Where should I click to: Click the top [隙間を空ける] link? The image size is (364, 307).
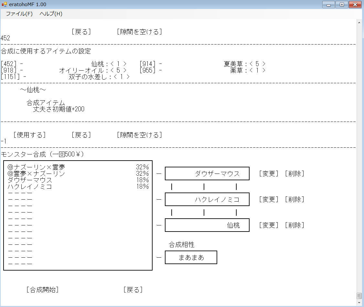[139, 32]
